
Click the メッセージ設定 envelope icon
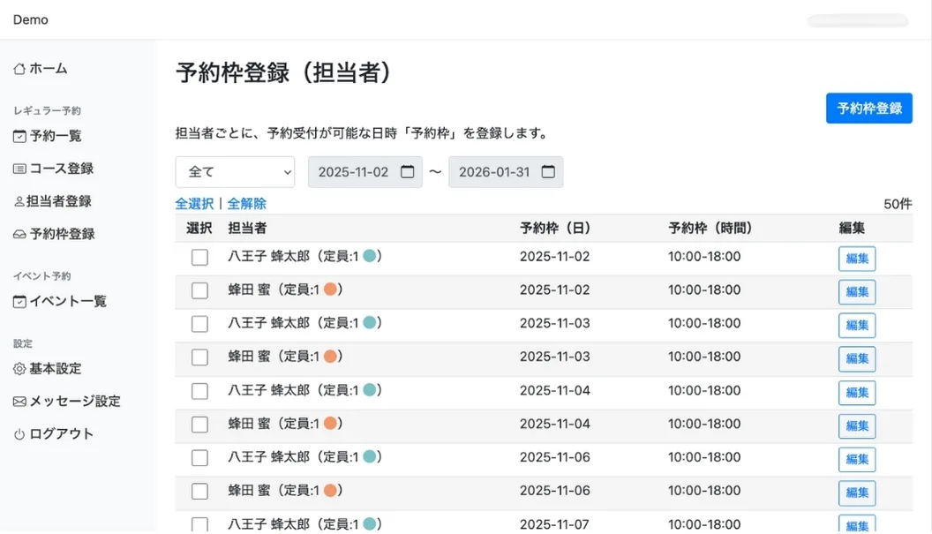click(19, 402)
